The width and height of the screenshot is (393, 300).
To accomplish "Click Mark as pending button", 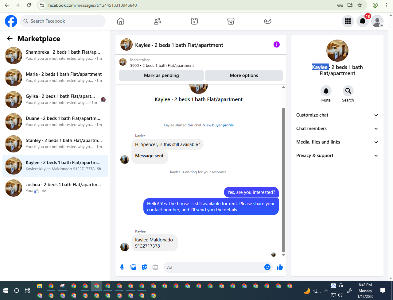I will point(161,75).
